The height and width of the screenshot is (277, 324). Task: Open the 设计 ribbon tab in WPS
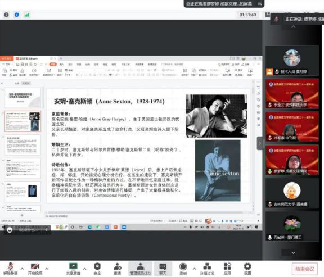coord(70,65)
